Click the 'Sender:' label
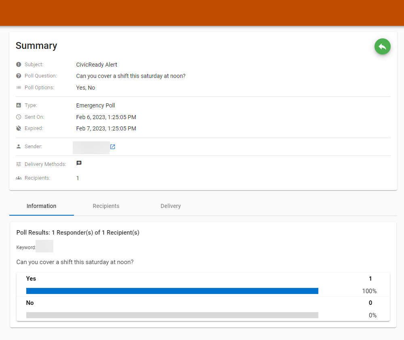Screen dimensions: 404x340 [x=34, y=146]
